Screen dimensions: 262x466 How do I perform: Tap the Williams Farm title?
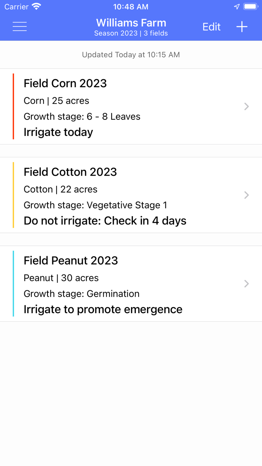click(x=131, y=23)
